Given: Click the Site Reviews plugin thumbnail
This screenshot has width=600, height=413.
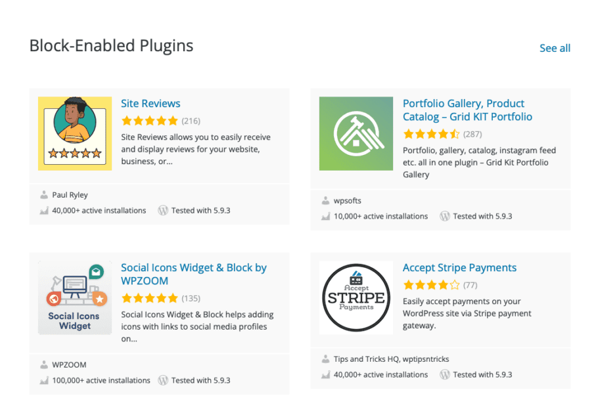Looking at the screenshot, I should coord(74,133).
